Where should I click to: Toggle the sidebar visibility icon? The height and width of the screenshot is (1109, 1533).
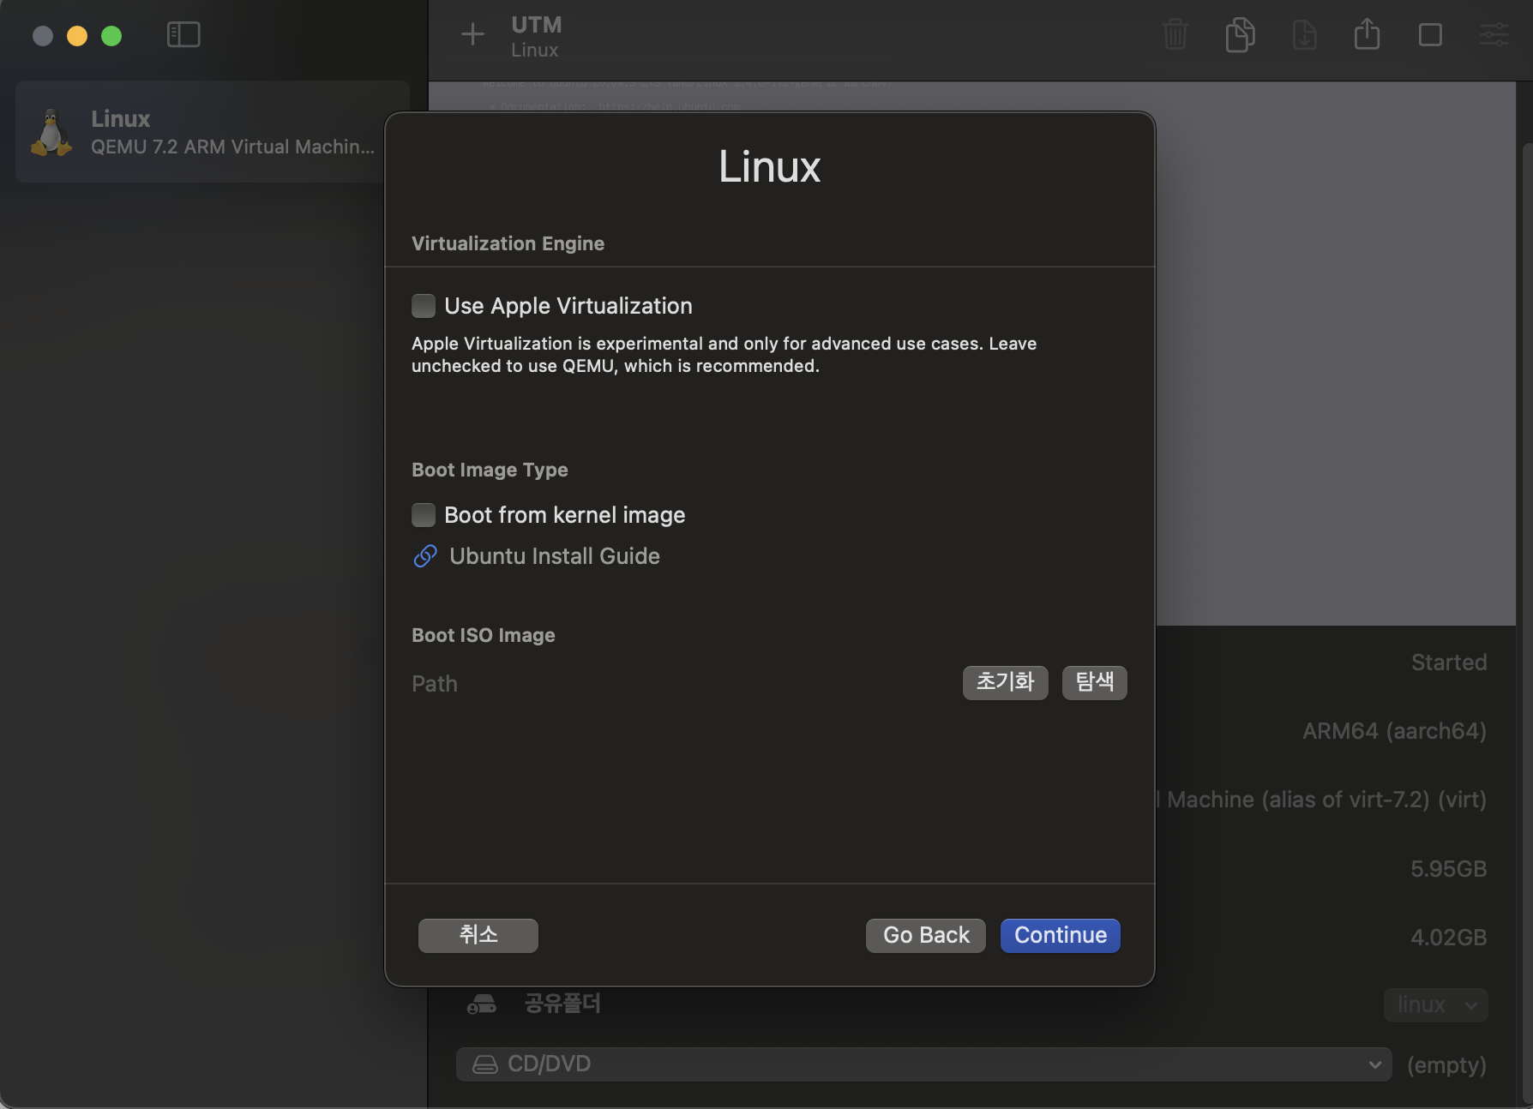(x=183, y=35)
